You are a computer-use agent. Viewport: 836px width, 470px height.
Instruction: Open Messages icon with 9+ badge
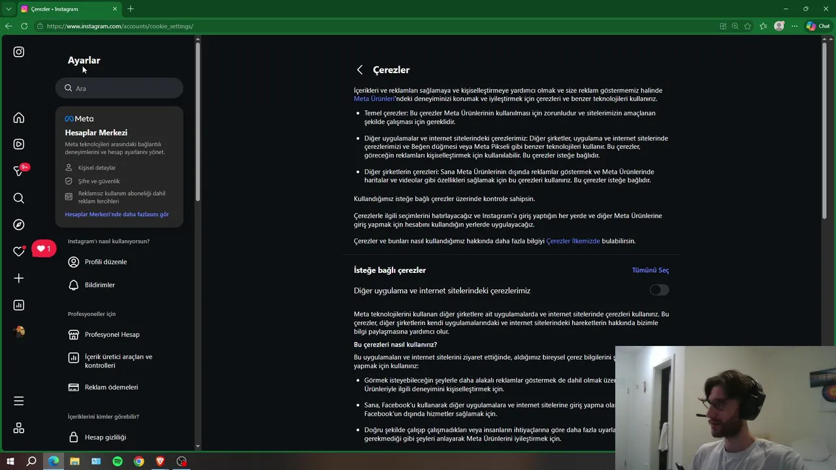click(x=20, y=170)
